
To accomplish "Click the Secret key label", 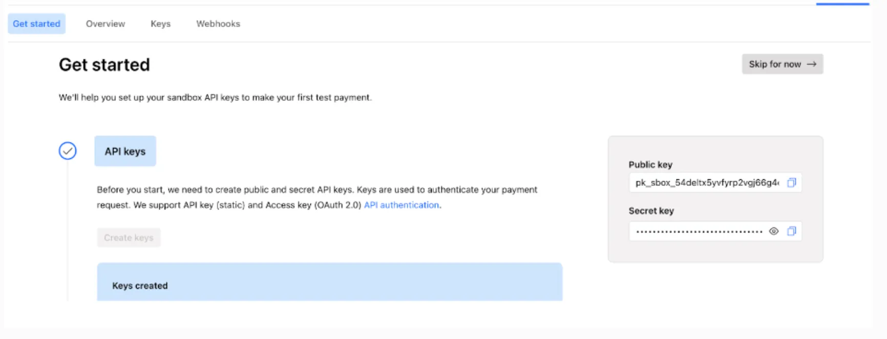I will point(651,210).
